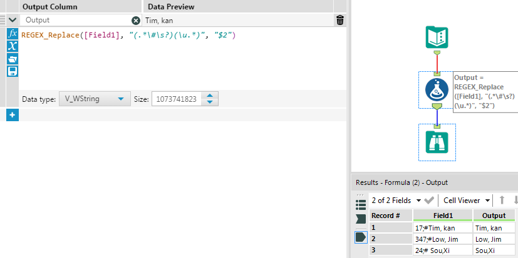
Task: Open the saved expressions folder icon
Action: 13,59
